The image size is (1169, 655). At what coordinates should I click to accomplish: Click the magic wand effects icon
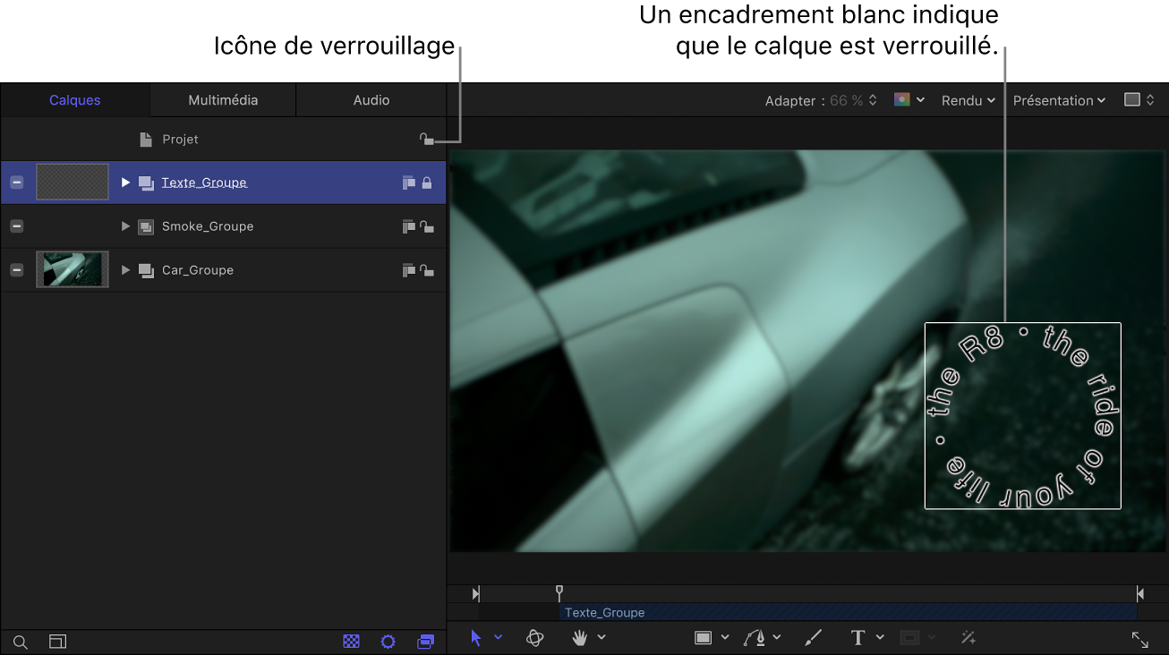pos(968,638)
